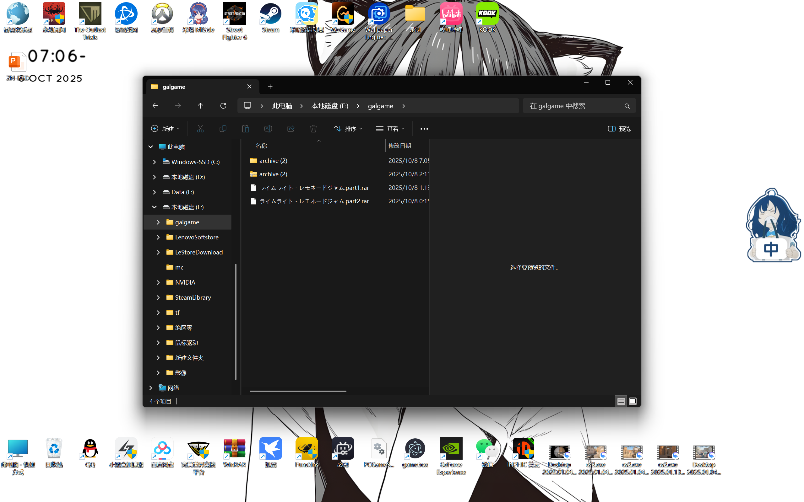Open the See more options ellipsis menu
This screenshot has height=502, width=804.
click(424, 129)
